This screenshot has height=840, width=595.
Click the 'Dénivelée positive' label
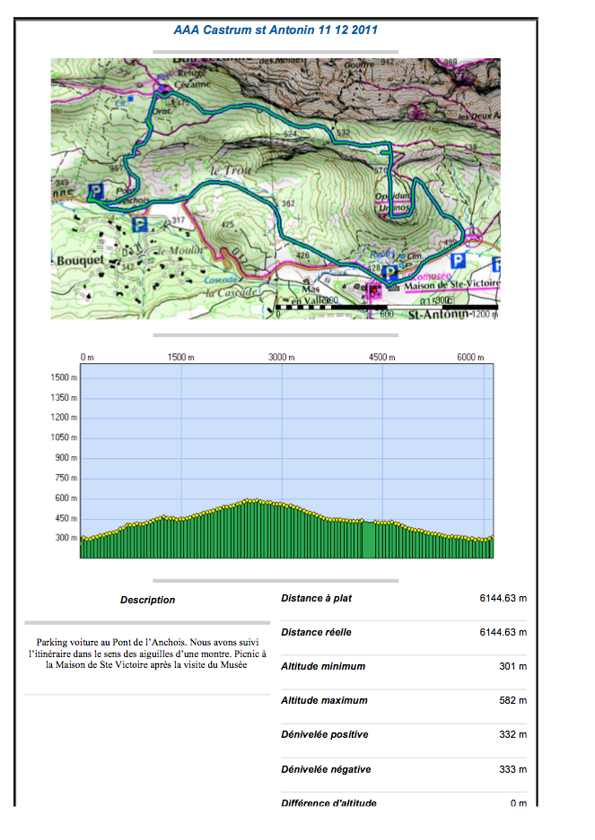tap(325, 735)
